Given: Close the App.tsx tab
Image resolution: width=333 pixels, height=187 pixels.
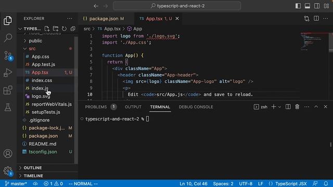Looking at the screenshot, I should click(x=177, y=19).
